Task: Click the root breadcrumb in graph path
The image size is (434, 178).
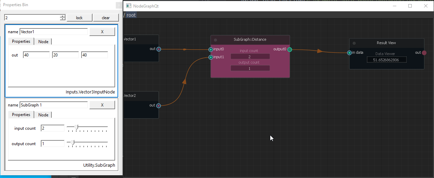Action: 132,15
